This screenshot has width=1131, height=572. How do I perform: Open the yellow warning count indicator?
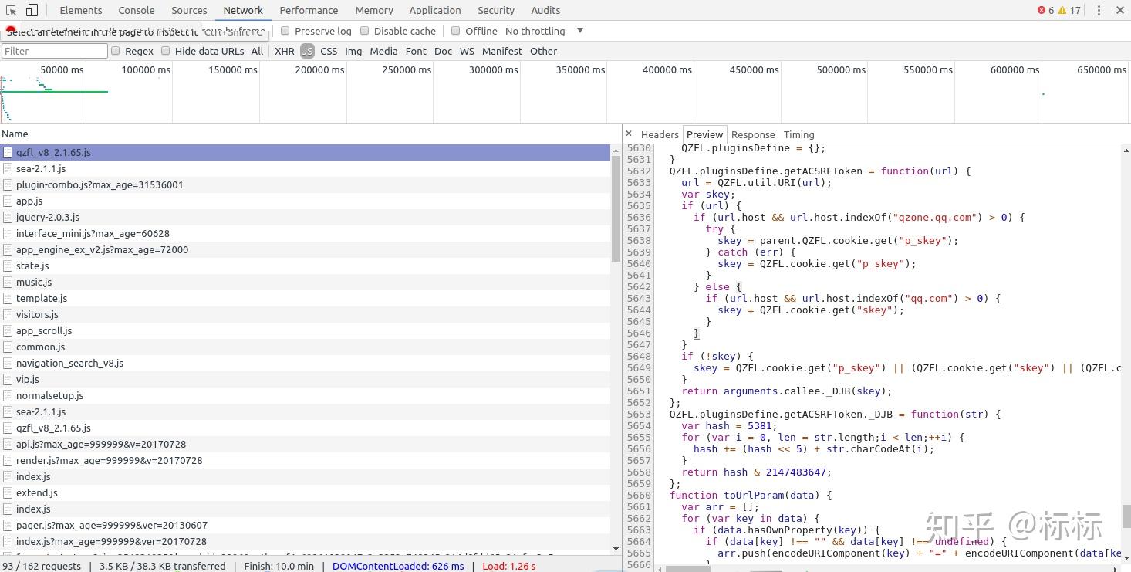tap(1069, 10)
